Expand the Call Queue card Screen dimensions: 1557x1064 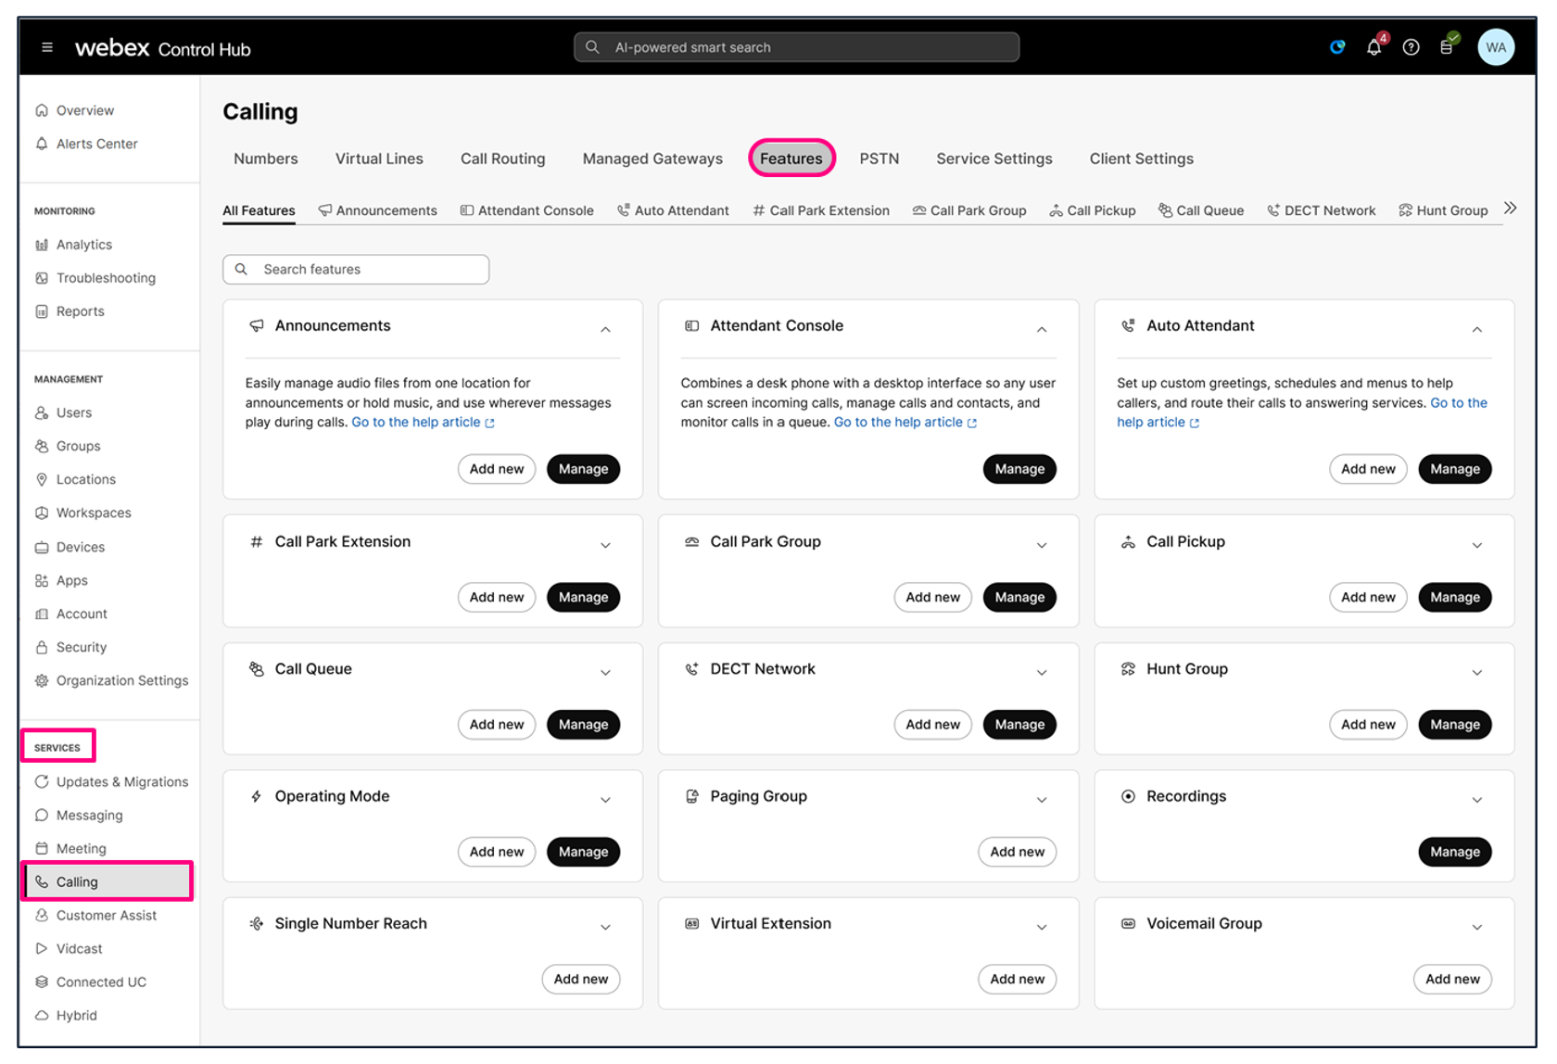(605, 672)
